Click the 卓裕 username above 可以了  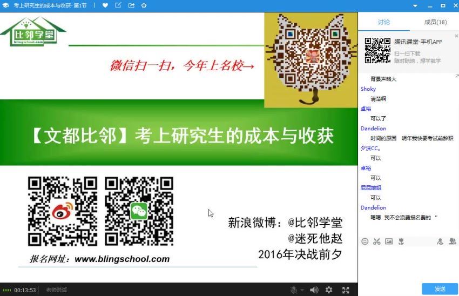[366, 109]
